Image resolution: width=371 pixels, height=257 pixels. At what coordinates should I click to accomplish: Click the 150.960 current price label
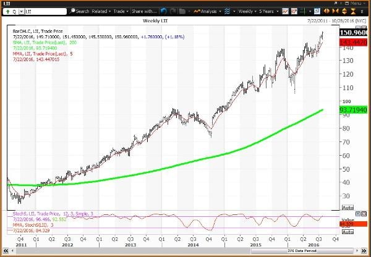coord(353,33)
